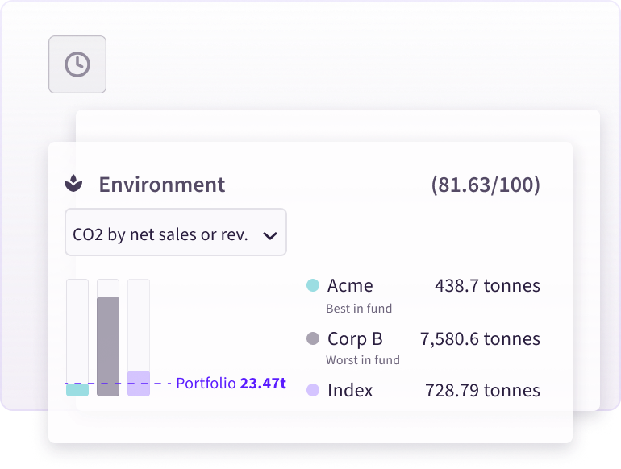Click the 81.63/100 environment score
This screenshot has width=621, height=469.
(x=486, y=185)
